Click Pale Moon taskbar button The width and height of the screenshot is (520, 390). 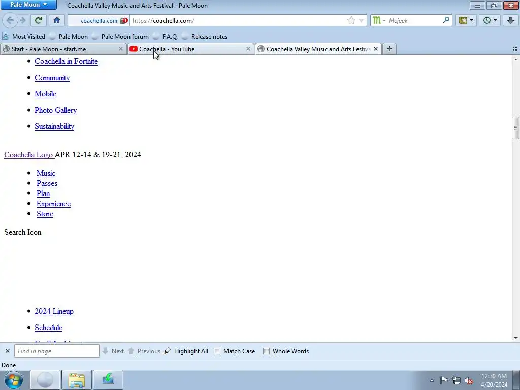coord(45,380)
